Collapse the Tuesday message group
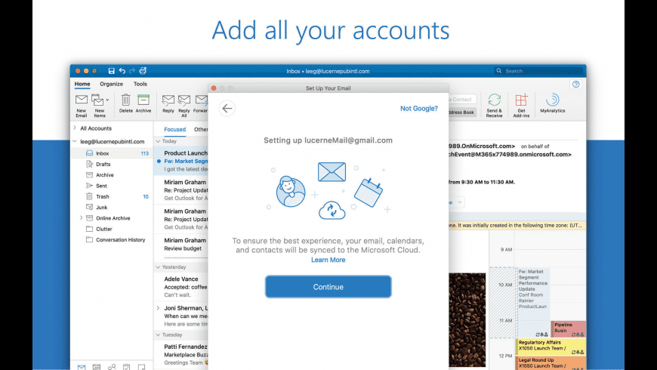Image resolution: width=657 pixels, height=370 pixels. pyautogui.click(x=158, y=335)
